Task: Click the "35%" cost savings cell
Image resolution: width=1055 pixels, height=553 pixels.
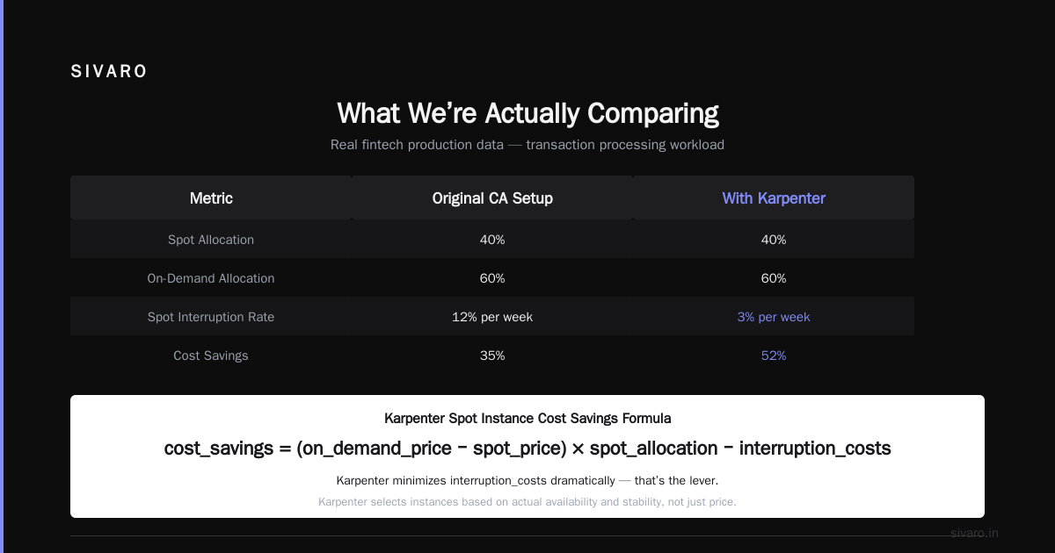Action: coord(492,355)
